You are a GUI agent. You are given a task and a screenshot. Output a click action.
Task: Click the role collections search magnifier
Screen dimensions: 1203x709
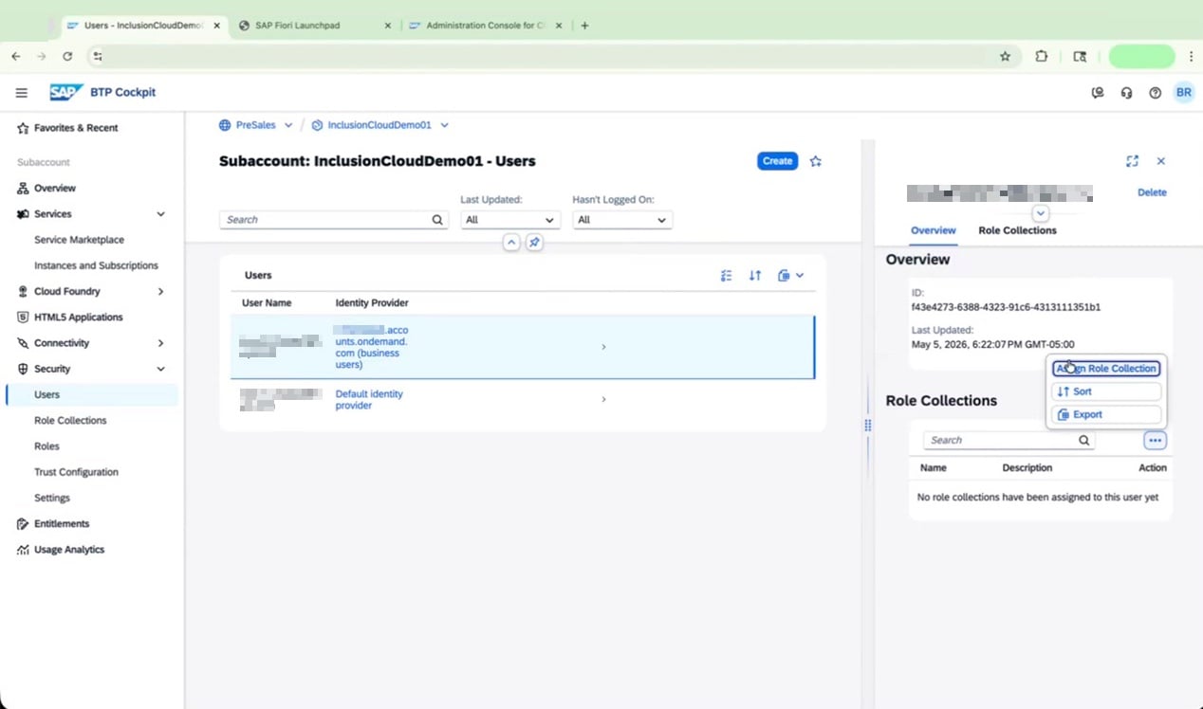tap(1084, 441)
